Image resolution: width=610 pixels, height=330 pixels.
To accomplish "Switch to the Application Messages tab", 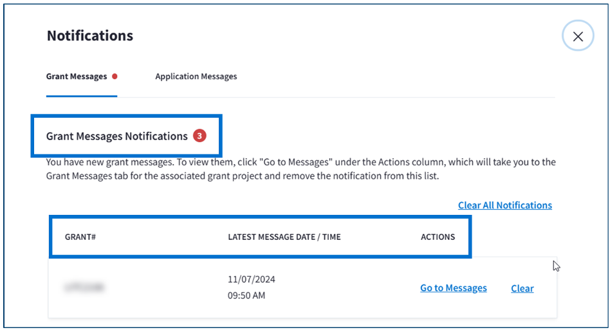I will (x=196, y=77).
